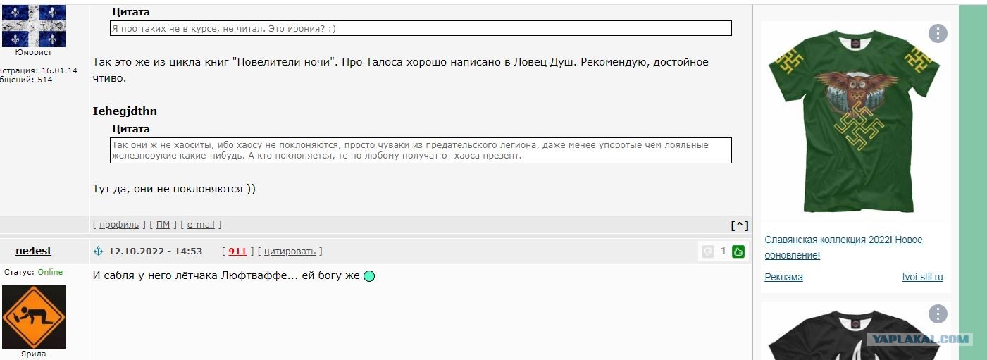Open Славянская коллекция 2022 ad link

[843, 247]
